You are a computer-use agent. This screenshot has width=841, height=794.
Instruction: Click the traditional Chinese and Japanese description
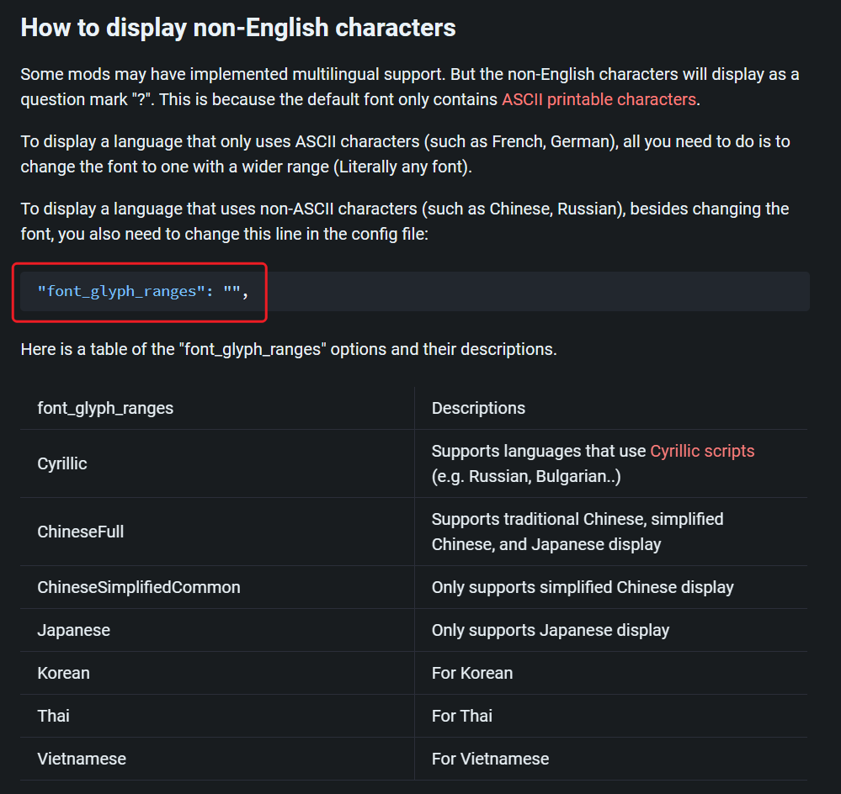(x=578, y=532)
